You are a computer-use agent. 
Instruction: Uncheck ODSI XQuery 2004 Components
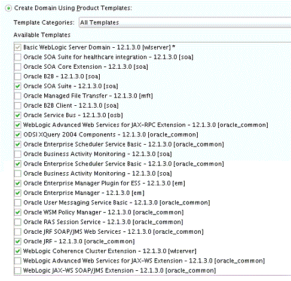(18, 135)
